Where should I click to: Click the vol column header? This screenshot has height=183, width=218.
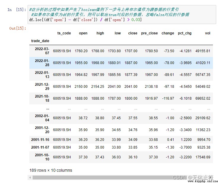(208, 33)
